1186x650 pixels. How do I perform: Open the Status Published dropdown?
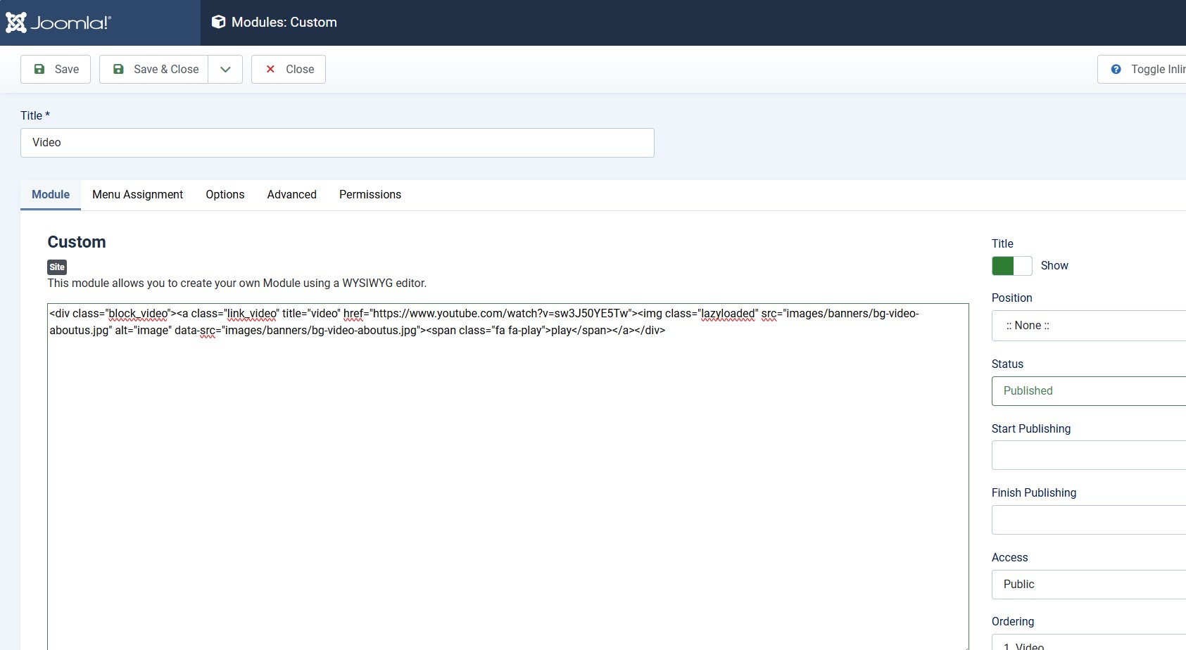pos(1088,391)
